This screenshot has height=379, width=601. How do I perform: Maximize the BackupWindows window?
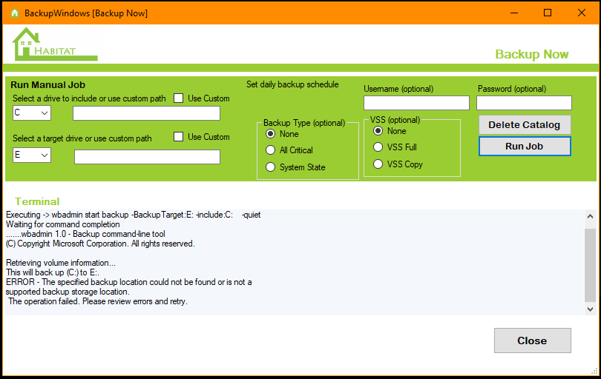click(548, 13)
